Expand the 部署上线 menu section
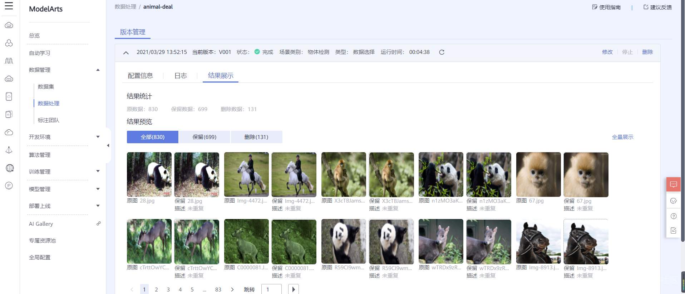The width and height of the screenshot is (685, 294). click(98, 206)
